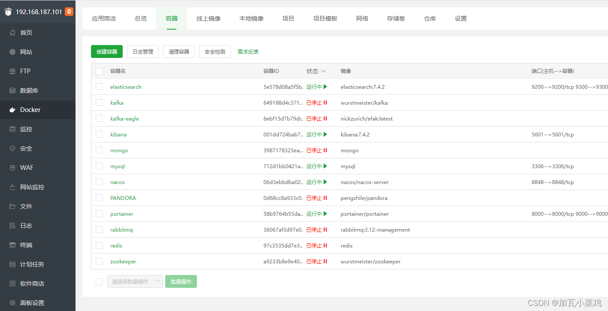608x311 pixels.
Task: Click container ID 5e578d08a5f5b
Action: 284,87
